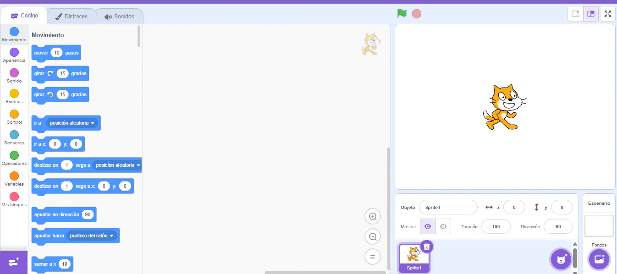Open the 'ir a' posición aleatoria dropdown
This screenshot has height=274, width=617.
coord(72,123)
